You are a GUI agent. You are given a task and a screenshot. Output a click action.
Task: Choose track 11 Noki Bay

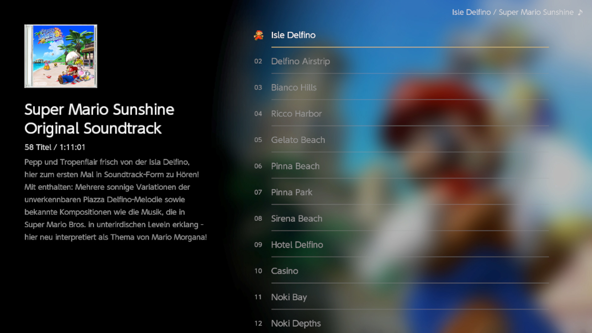[x=289, y=297]
